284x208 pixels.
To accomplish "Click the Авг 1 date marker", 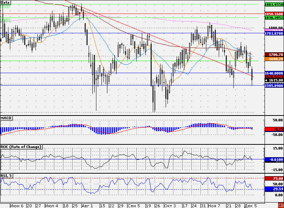I will pos(87,206).
